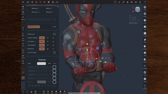Screen dimensions: 168x94
Task: Toggle Wire display in bottom bar
Action: (x=60, y=92)
